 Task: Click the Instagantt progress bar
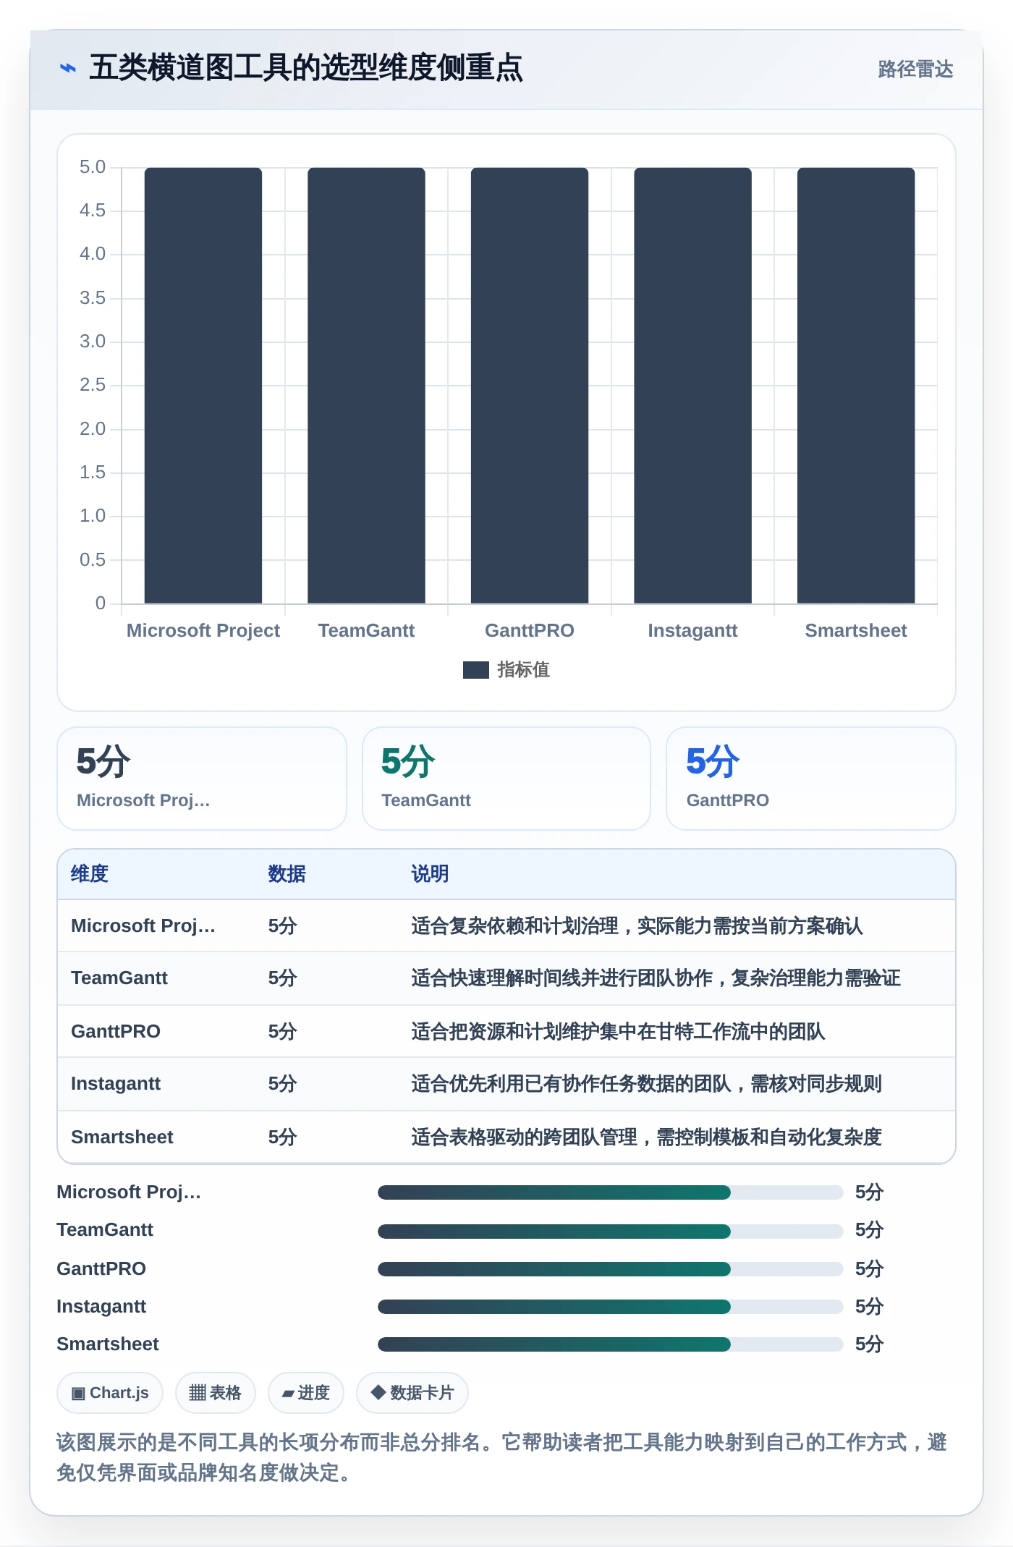(x=610, y=1306)
